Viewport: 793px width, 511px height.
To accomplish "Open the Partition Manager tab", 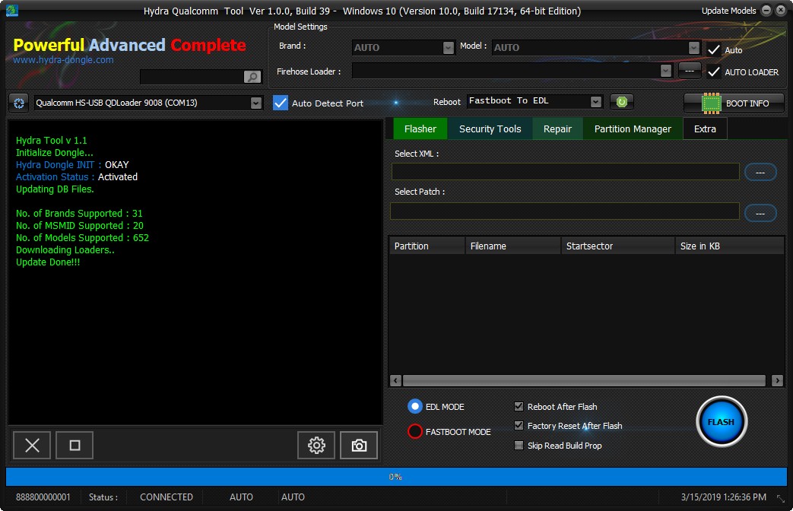I will pyautogui.click(x=632, y=129).
